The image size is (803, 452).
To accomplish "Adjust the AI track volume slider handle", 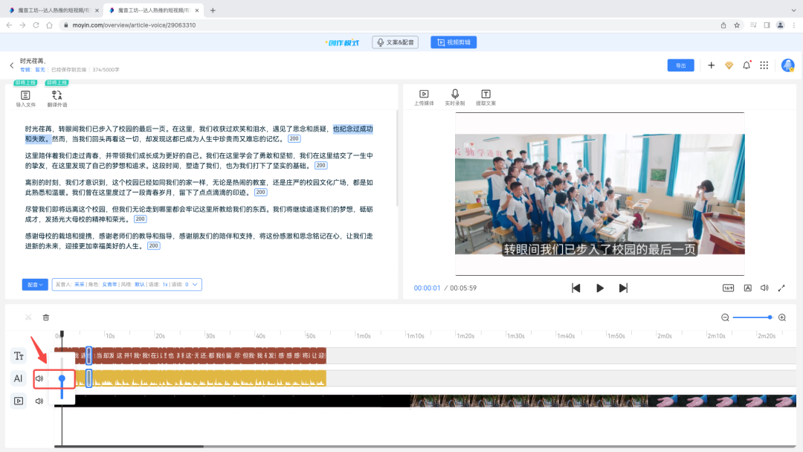I will click(62, 379).
